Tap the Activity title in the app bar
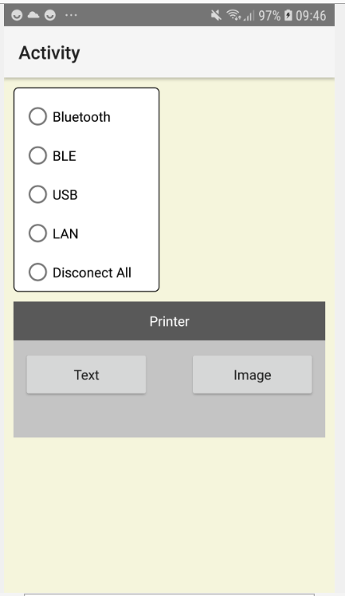The image size is (345, 596). pyautogui.click(x=49, y=53)
